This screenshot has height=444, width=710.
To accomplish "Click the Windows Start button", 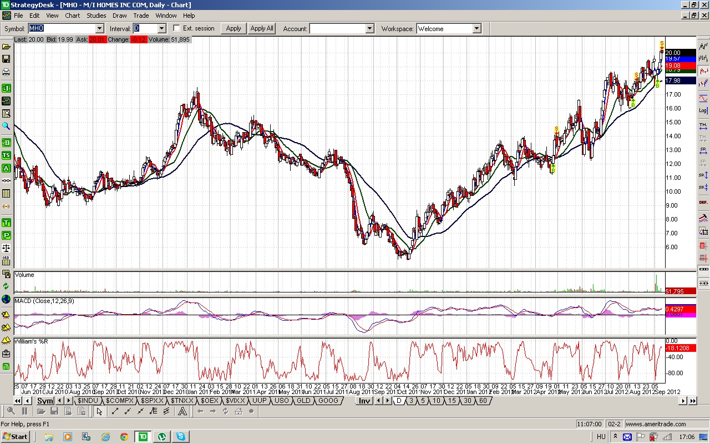I will point(15,437).
